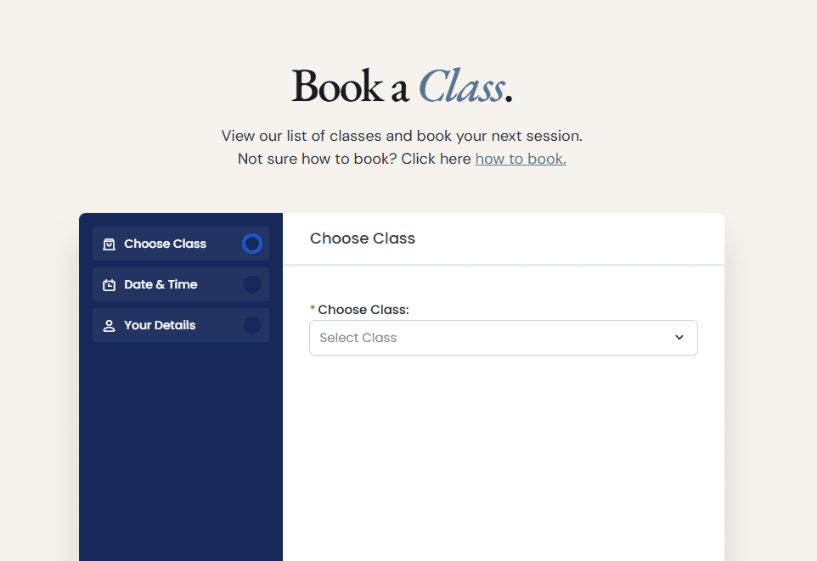The image size is (817, 561).
Task: Click the "View our list of classes" subtitle
Action: (402, 136)
